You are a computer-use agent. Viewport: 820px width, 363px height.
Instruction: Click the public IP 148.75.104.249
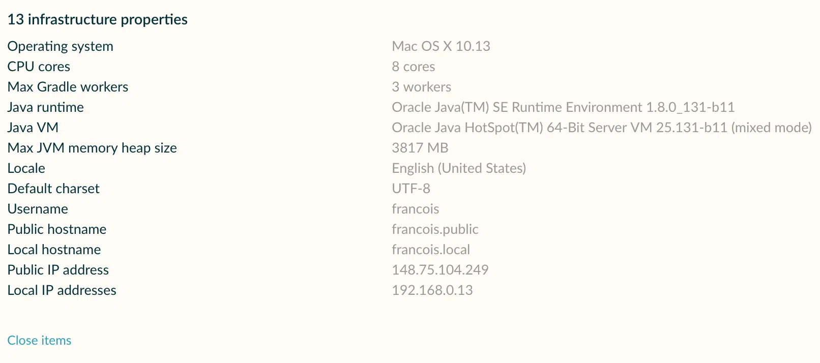440,270
